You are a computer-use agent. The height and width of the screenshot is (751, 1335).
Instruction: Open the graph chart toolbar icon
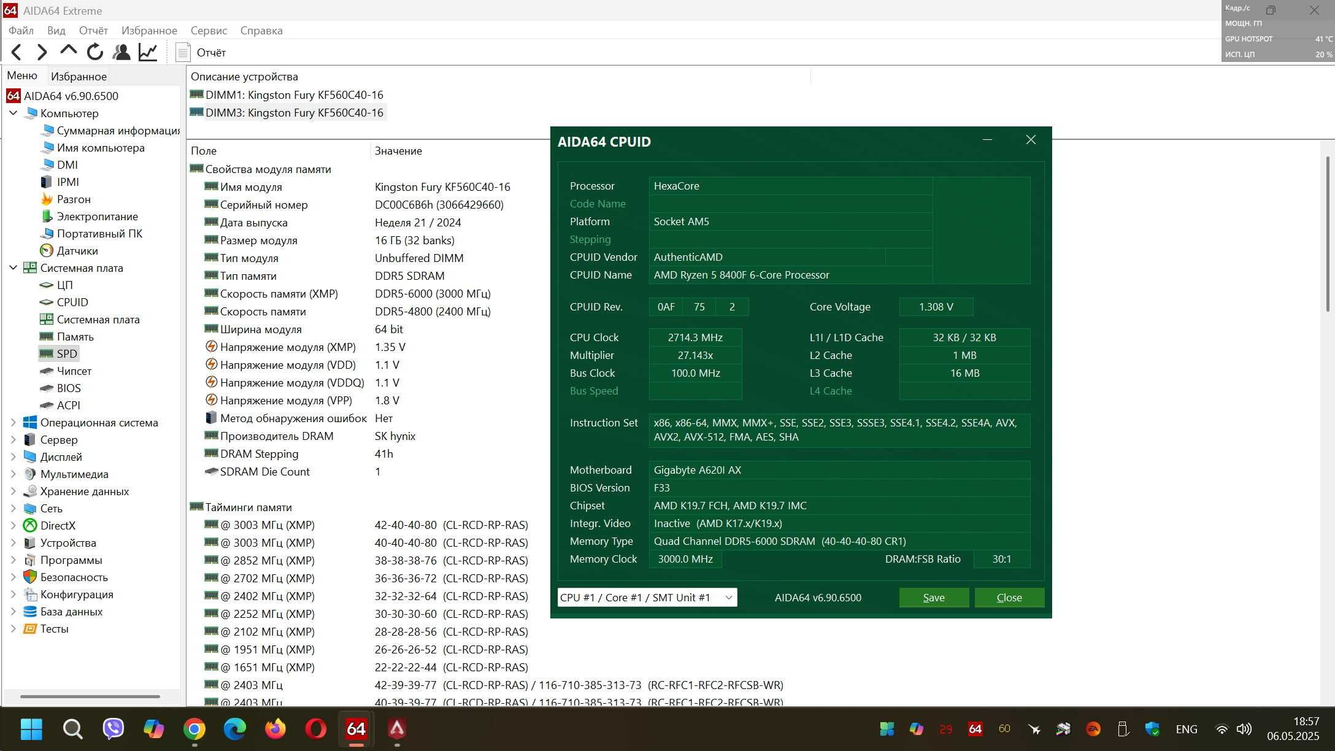pyautogui.click(x=148, y=52)
